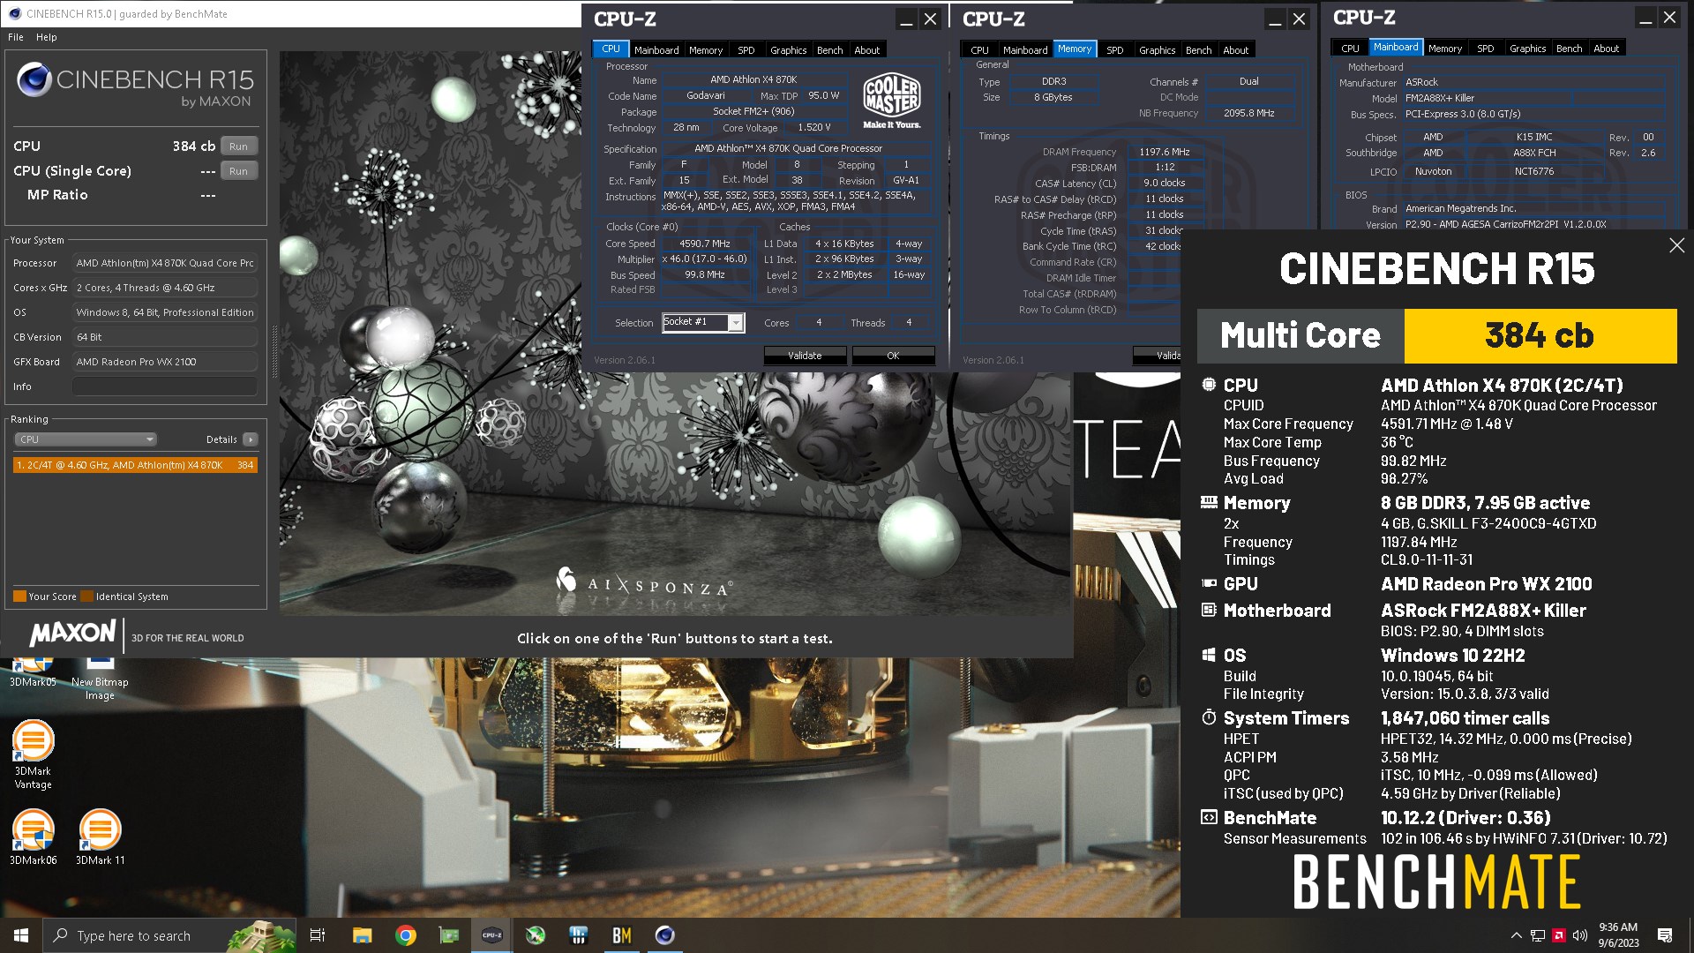Open the green X icon app in taskbar

[x=535, y=935]
